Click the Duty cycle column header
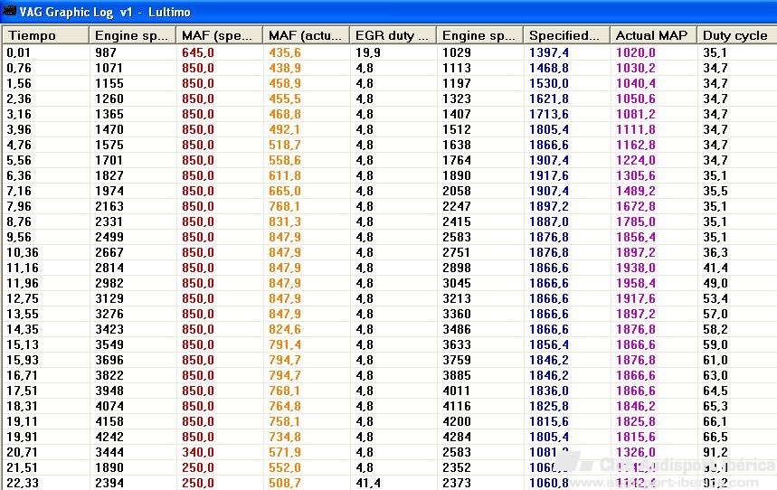This screenshot has width=777, height=490. [737, 35]
